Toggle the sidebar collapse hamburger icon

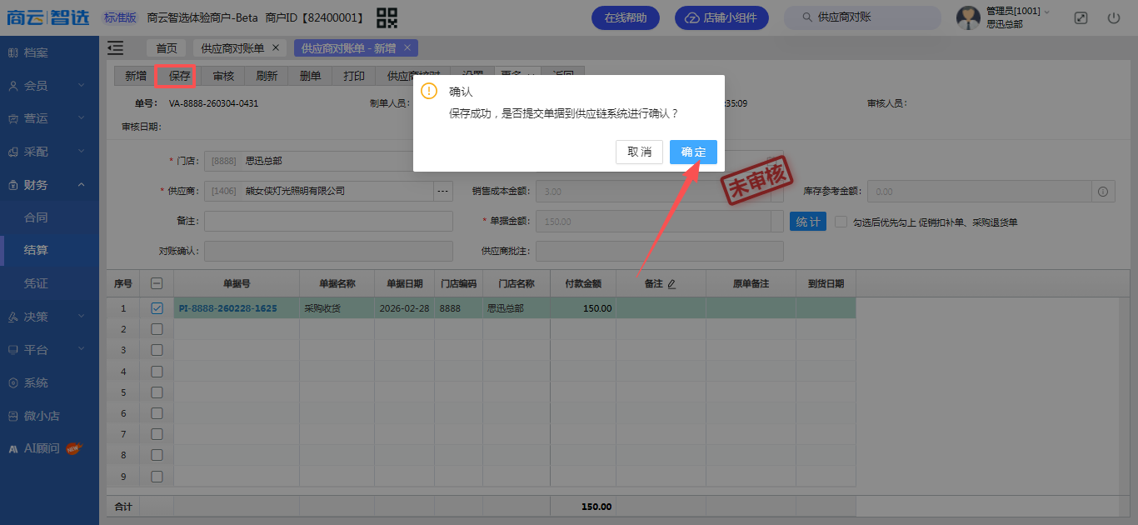coord(116,48)
